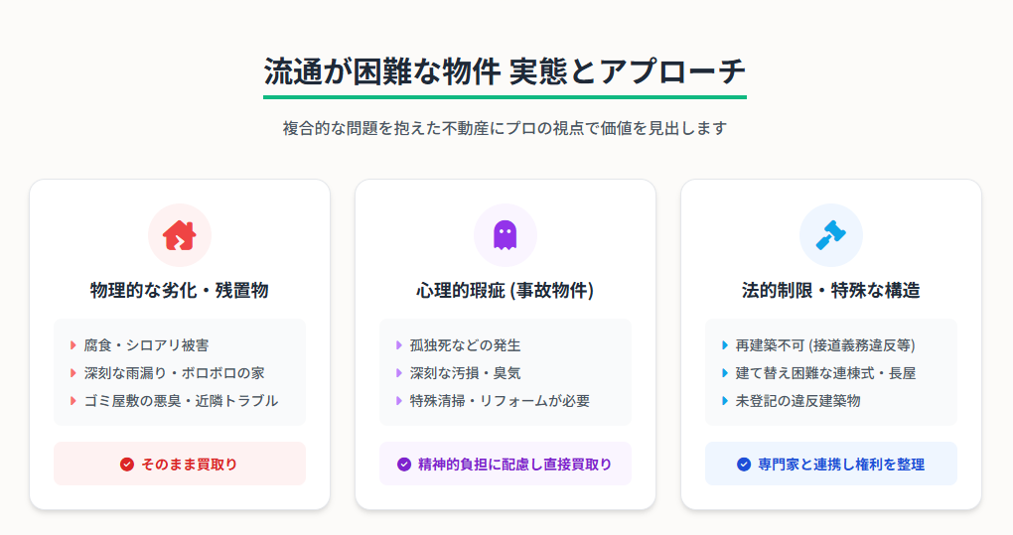Viewport: 1013px width, 535px height.
Task: Click the red broken house icon
Action: [180, 235]
